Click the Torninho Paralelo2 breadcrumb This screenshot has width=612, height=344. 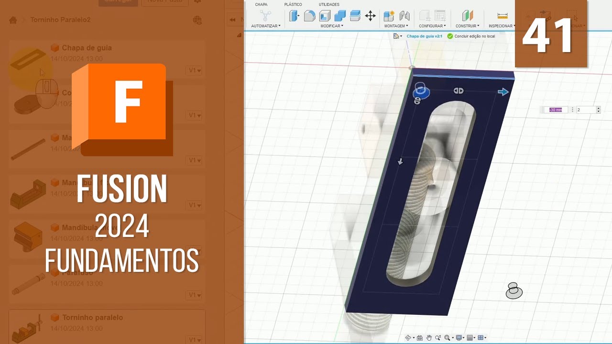pyautogui.click(x=60, y=20)
